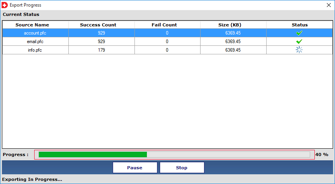Close the Export Progress window
The height and width of the screenshot is (184, 335).
329,5
